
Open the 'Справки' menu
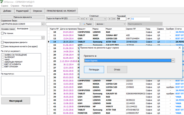[x=15, y=6]
